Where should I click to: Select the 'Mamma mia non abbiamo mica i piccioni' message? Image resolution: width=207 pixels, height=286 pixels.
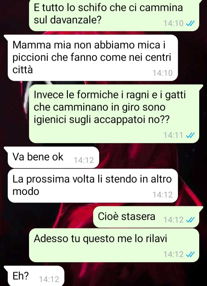[x=93, y=58]
